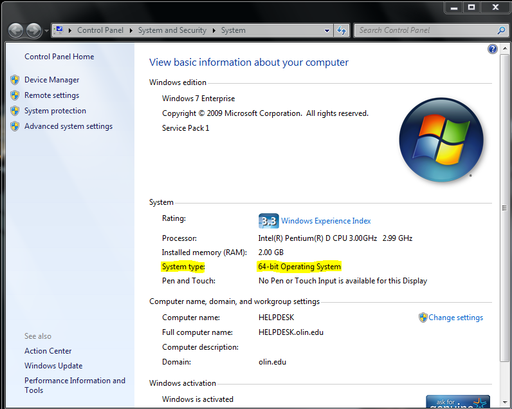Click shield icon beside Advanced system settings
Screen dimensions: 512x409
click(x=15, y=126)
